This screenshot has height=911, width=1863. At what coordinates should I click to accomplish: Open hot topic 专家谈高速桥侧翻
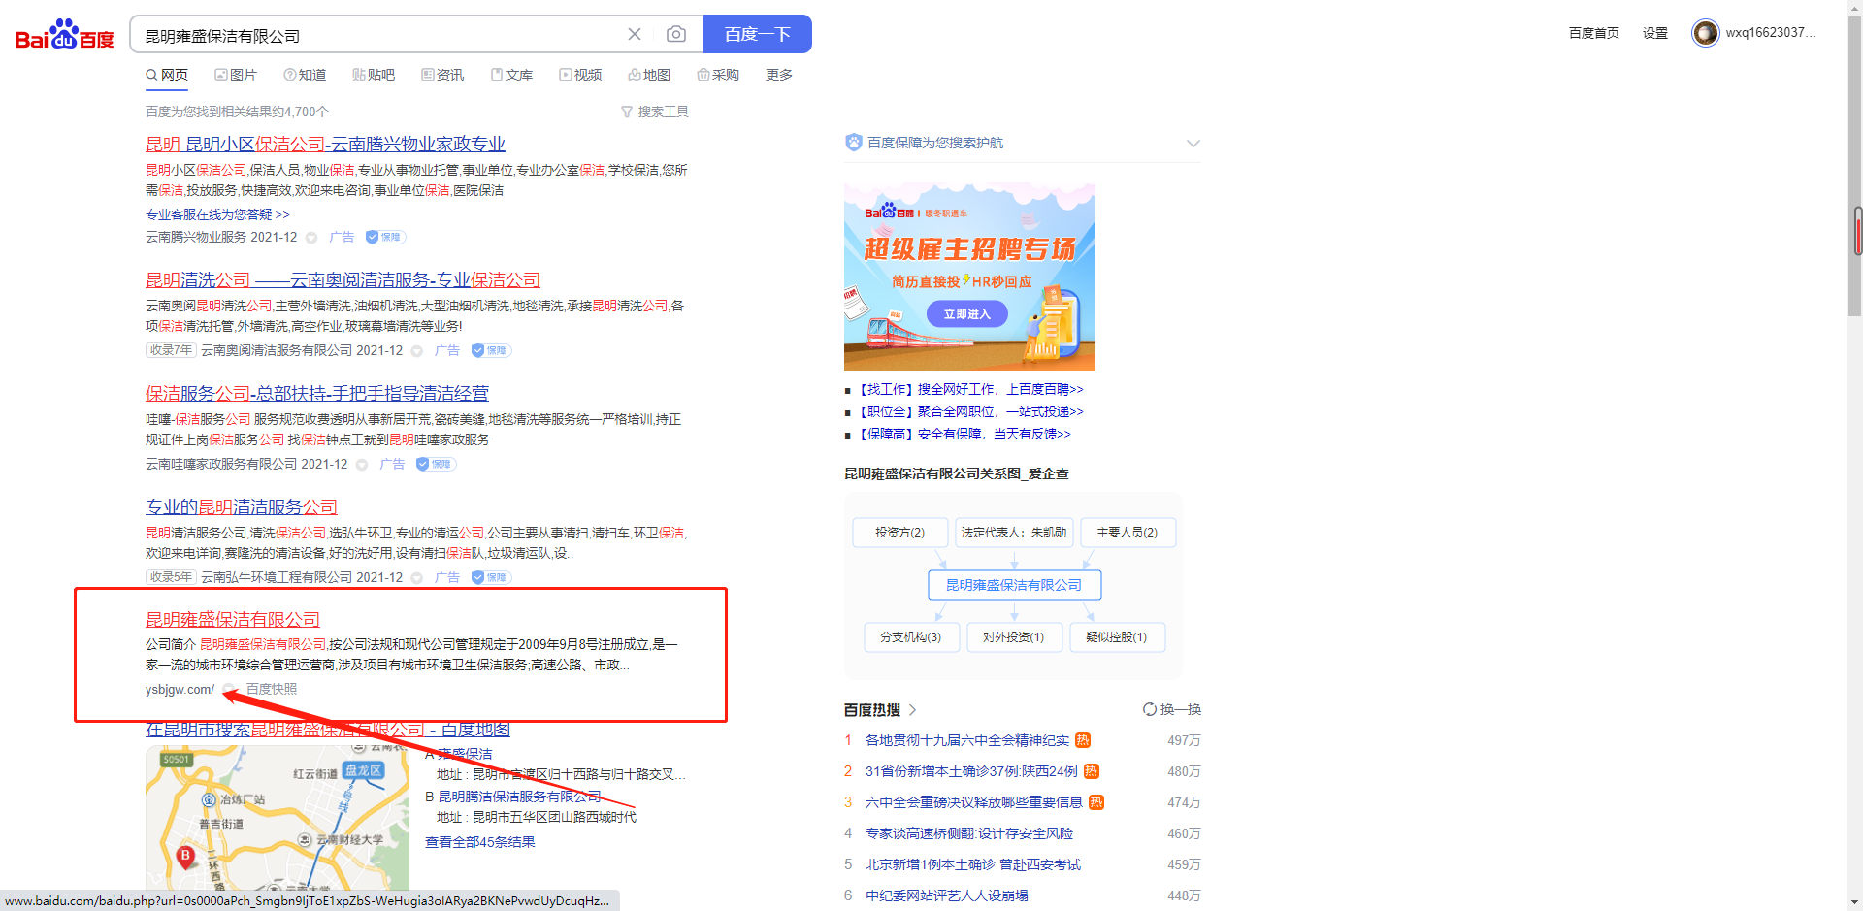(x=968, y=833)
